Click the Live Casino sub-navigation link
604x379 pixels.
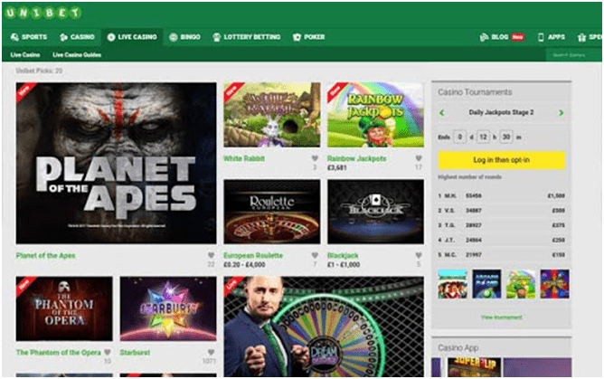[x=25, y=54]
